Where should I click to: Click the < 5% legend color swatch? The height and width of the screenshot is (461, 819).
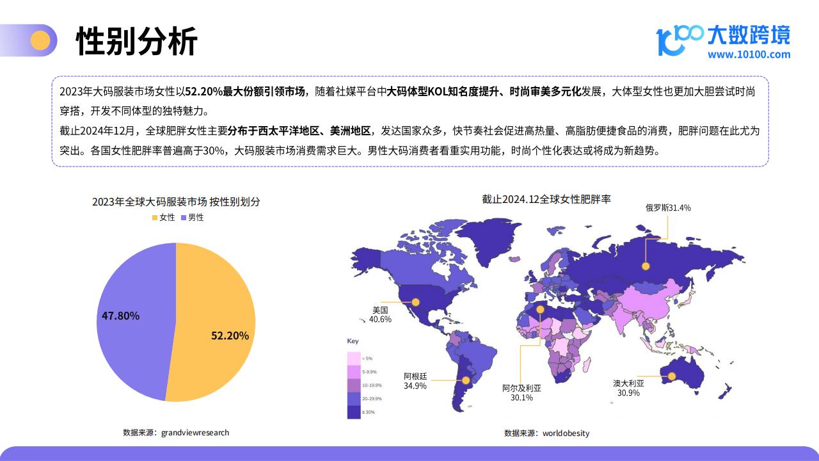tap(354, 358)
